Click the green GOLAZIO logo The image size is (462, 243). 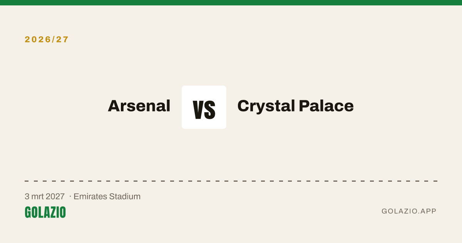coord(45,212)
